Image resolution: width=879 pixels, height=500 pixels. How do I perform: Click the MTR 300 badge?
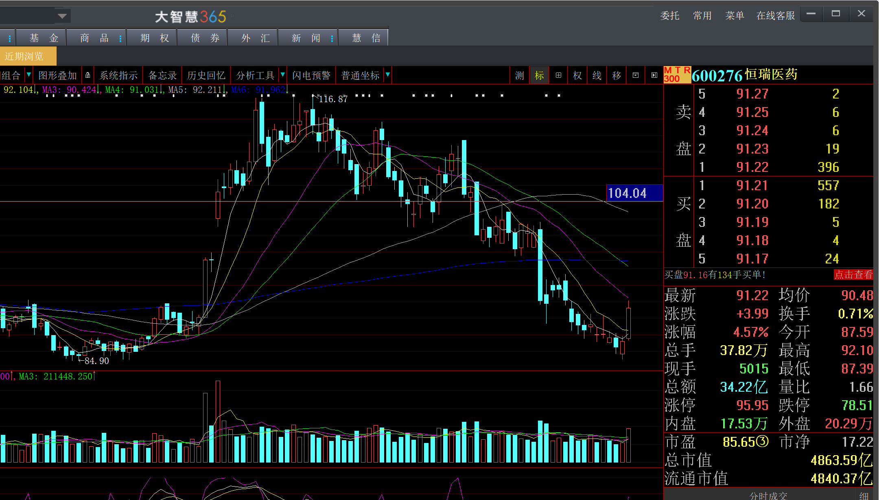677,75
